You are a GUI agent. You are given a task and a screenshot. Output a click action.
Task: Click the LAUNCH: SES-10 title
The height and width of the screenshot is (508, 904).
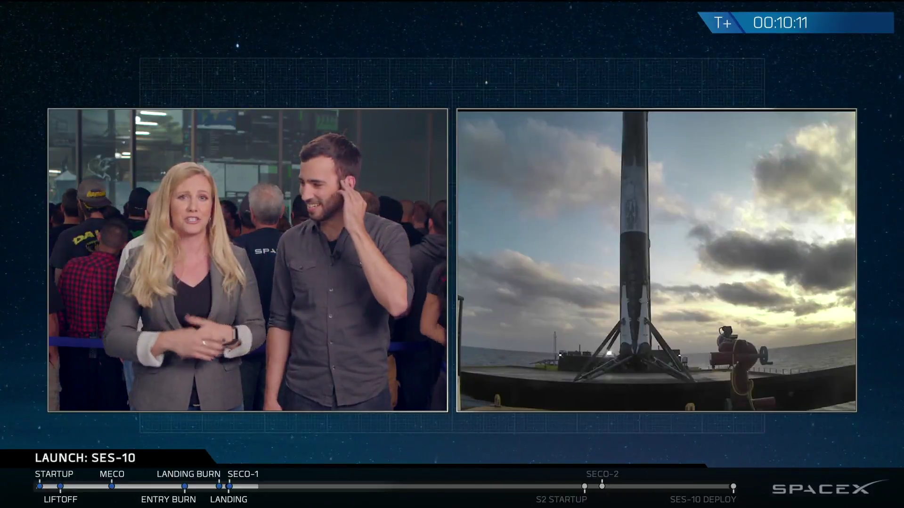coord(85,458)
